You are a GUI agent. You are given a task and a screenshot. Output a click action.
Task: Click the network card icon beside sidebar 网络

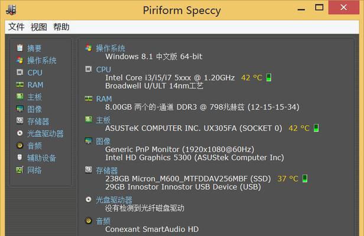19,170
